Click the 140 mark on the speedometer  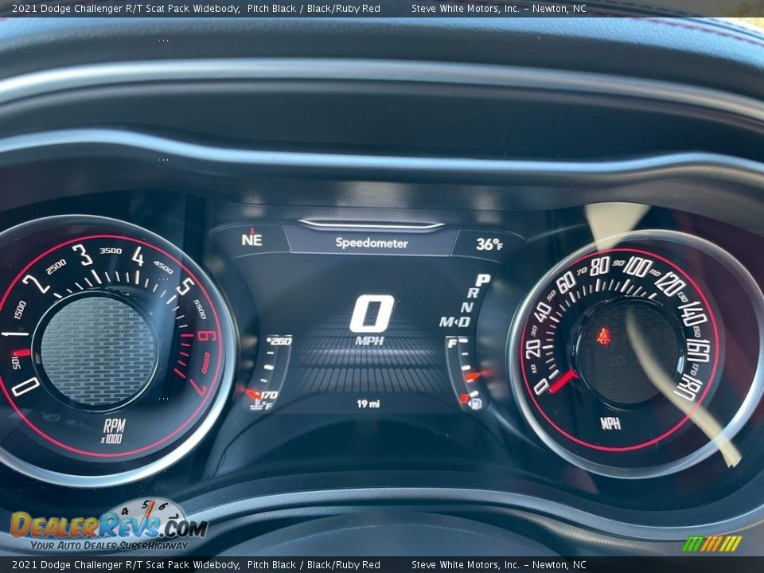pyautogui.click(x=692, y=314)
